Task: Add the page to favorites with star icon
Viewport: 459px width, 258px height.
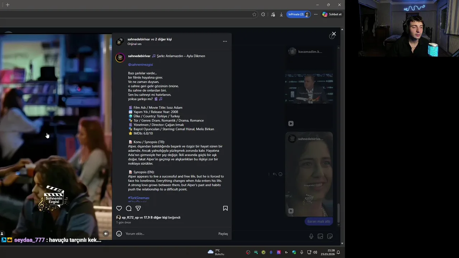Action: pyautogui.click(x=254, y=14)
